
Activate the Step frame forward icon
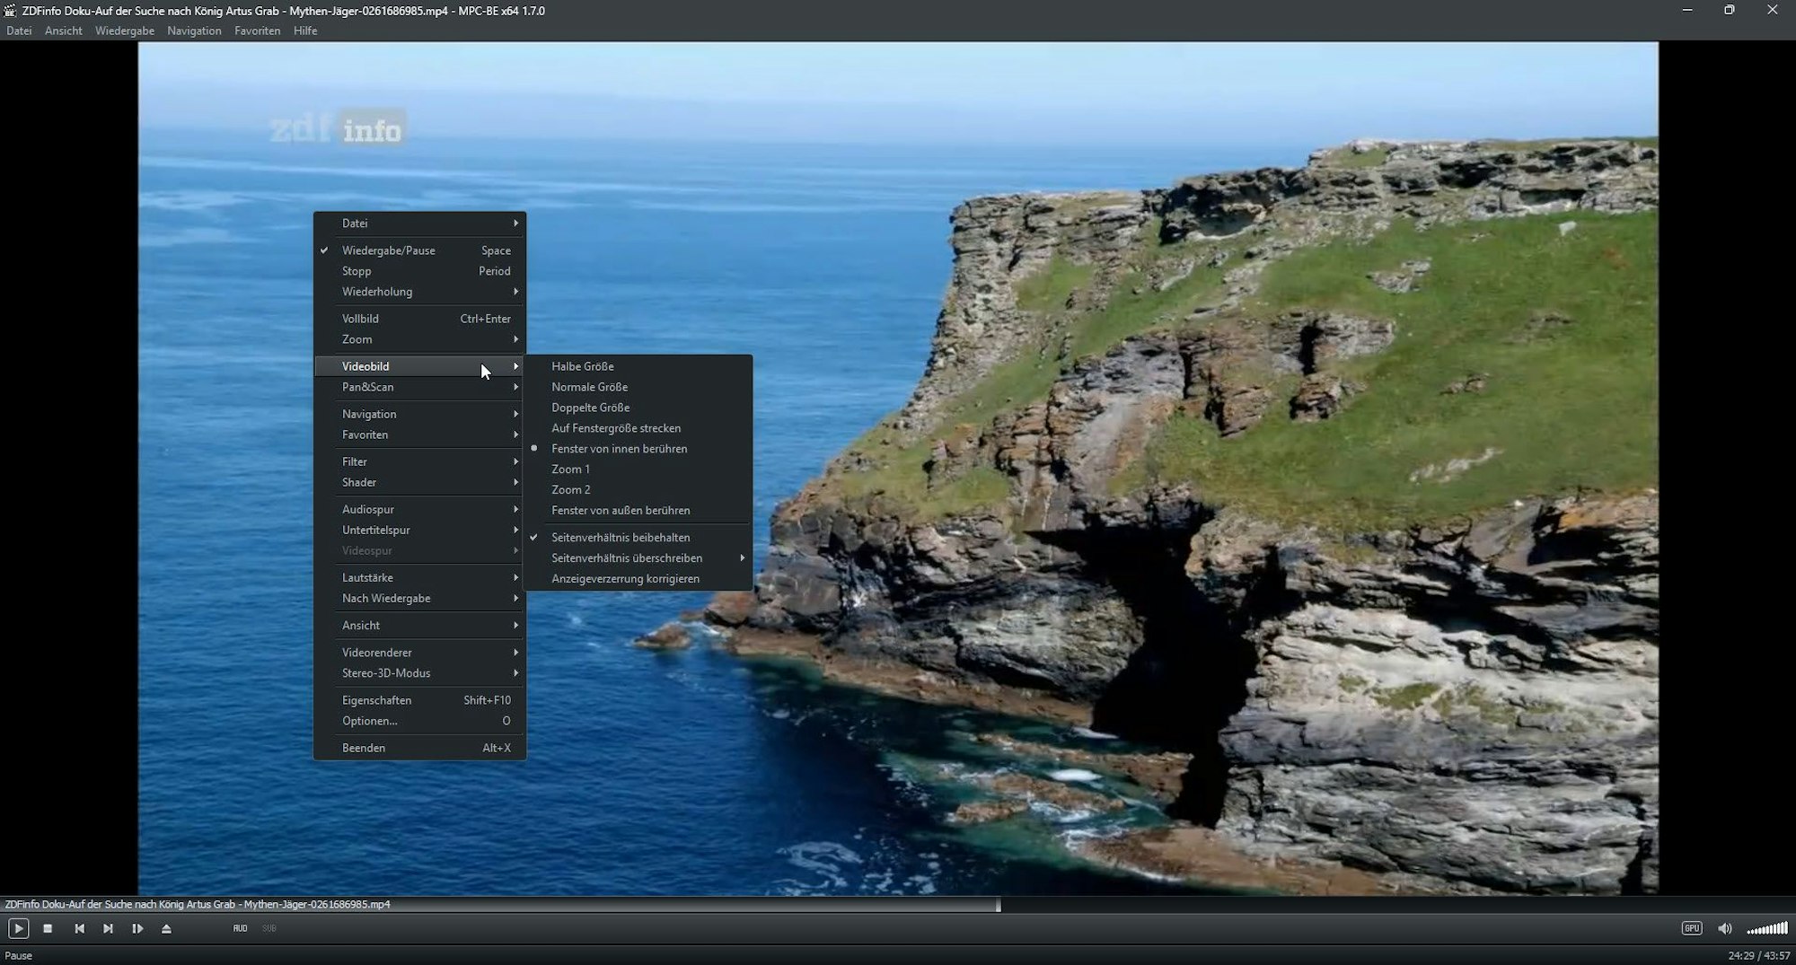coord(137,928)
